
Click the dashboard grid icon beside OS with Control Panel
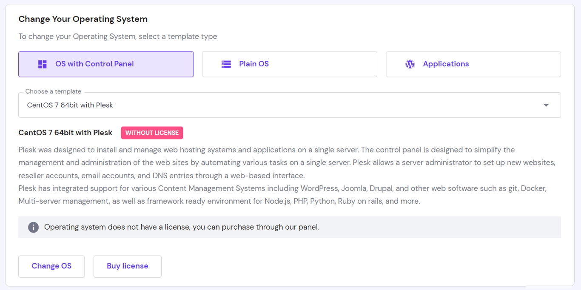click(x=42, y=64)
